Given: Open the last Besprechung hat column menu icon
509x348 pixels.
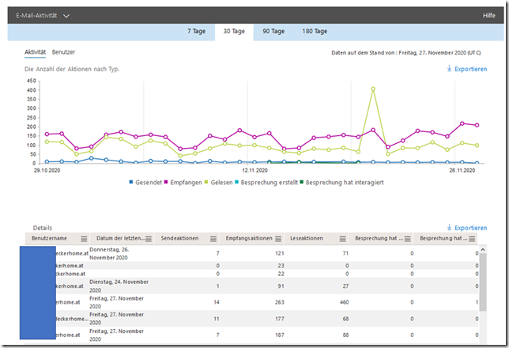Looking at the screenshot, I should [x=472, y=239].
